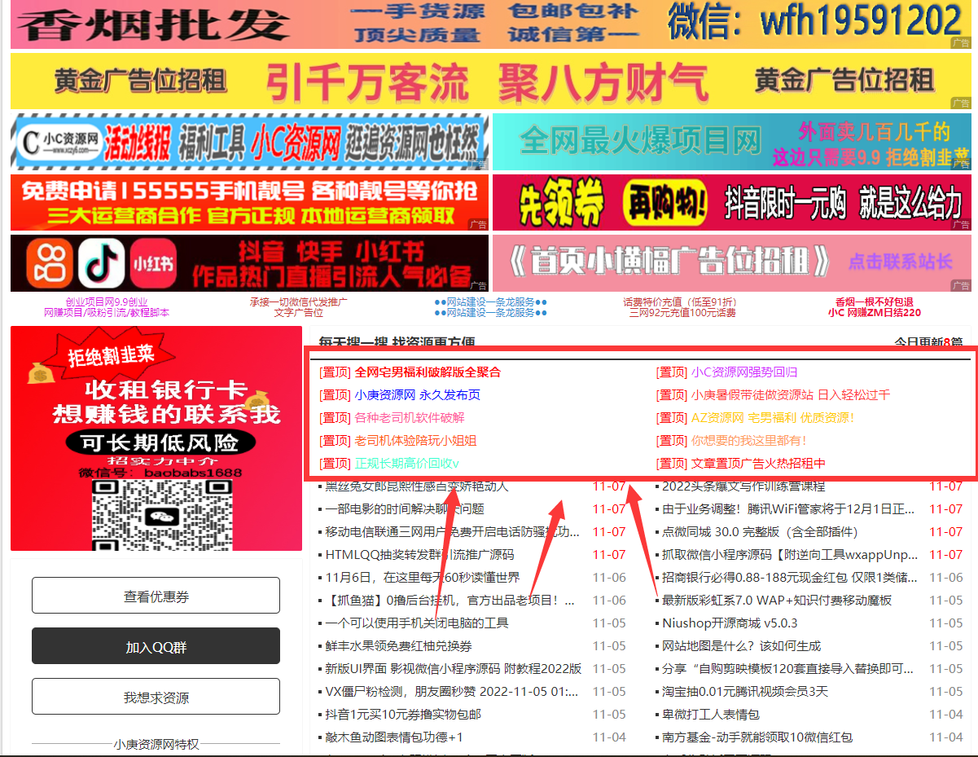
Task: Click the orange Kuaishou logo icon
Action: pos(49,262)
